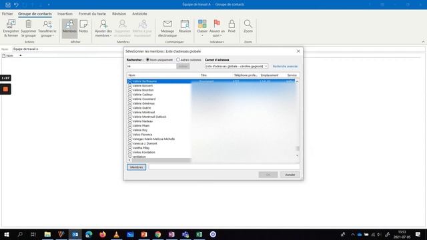Select Nom uniquement radio button

pyautogui.click(x=147, y=59)
